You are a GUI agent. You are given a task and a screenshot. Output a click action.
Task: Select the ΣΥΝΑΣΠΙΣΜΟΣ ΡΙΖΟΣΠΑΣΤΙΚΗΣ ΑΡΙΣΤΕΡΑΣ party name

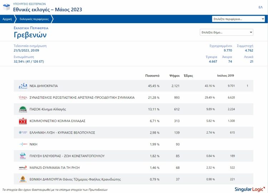pyautogui.click(x=82, y=98)
